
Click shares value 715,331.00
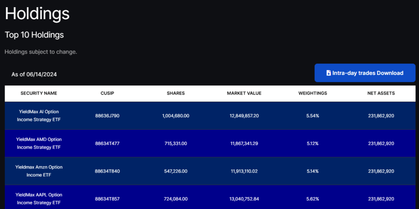(x=176, y=143)
